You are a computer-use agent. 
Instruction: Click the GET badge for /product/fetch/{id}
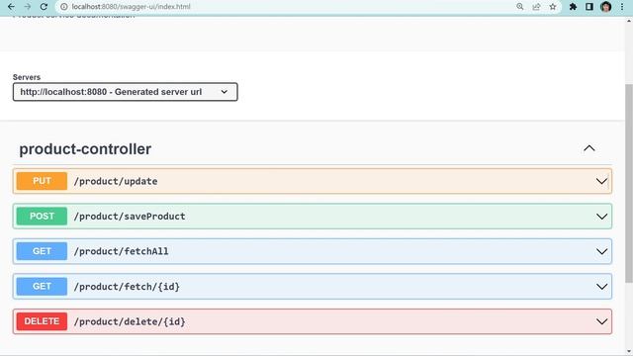coord(42,286)
